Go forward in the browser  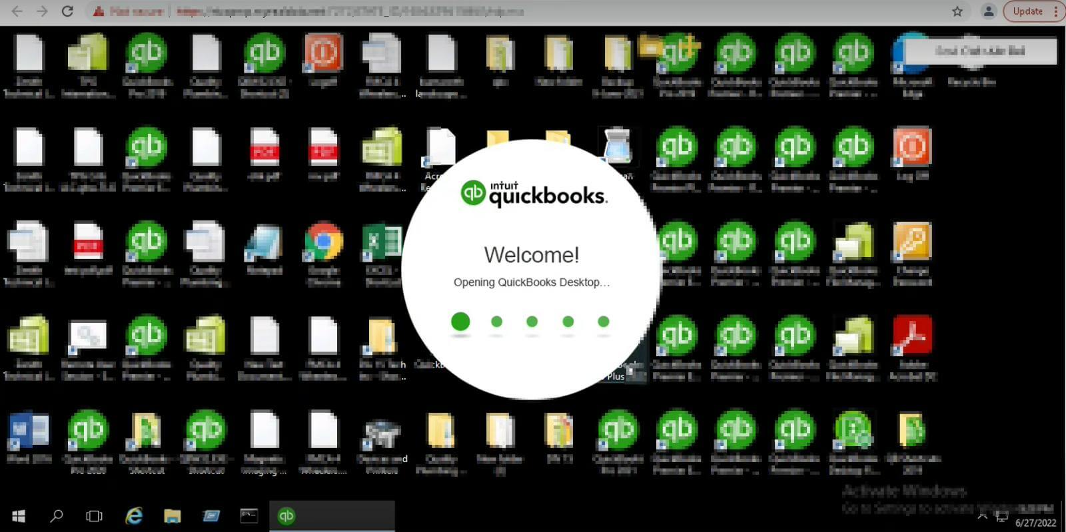pos(42,11)
